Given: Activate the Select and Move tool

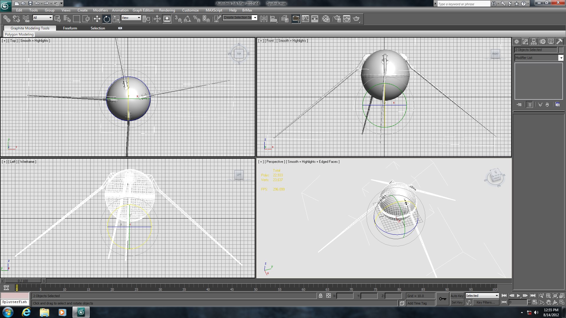Looking at the screenshot, I should (97, 19).
